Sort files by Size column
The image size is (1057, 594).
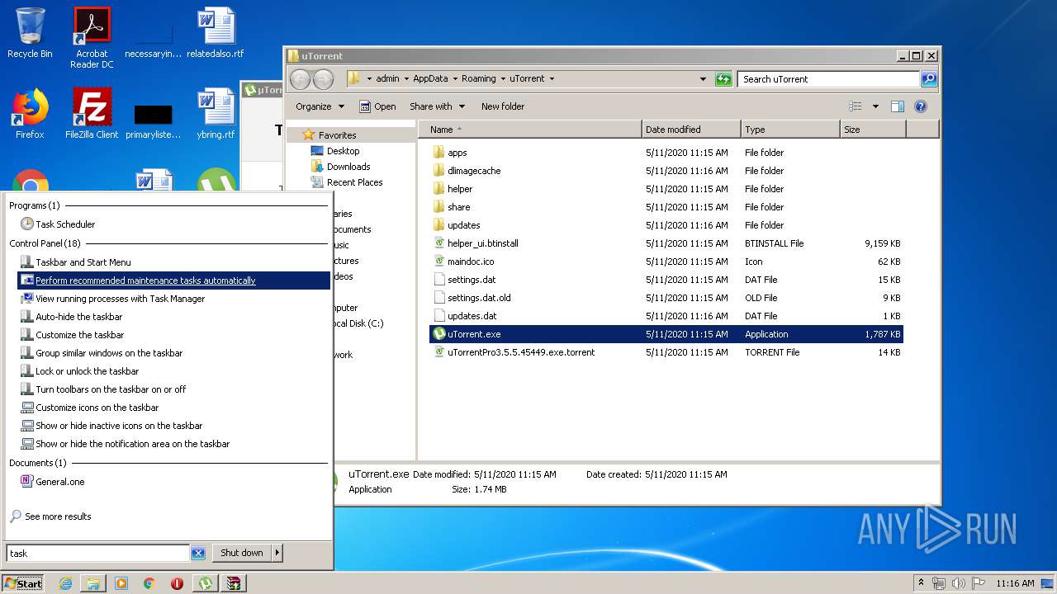tap(873, 130)
